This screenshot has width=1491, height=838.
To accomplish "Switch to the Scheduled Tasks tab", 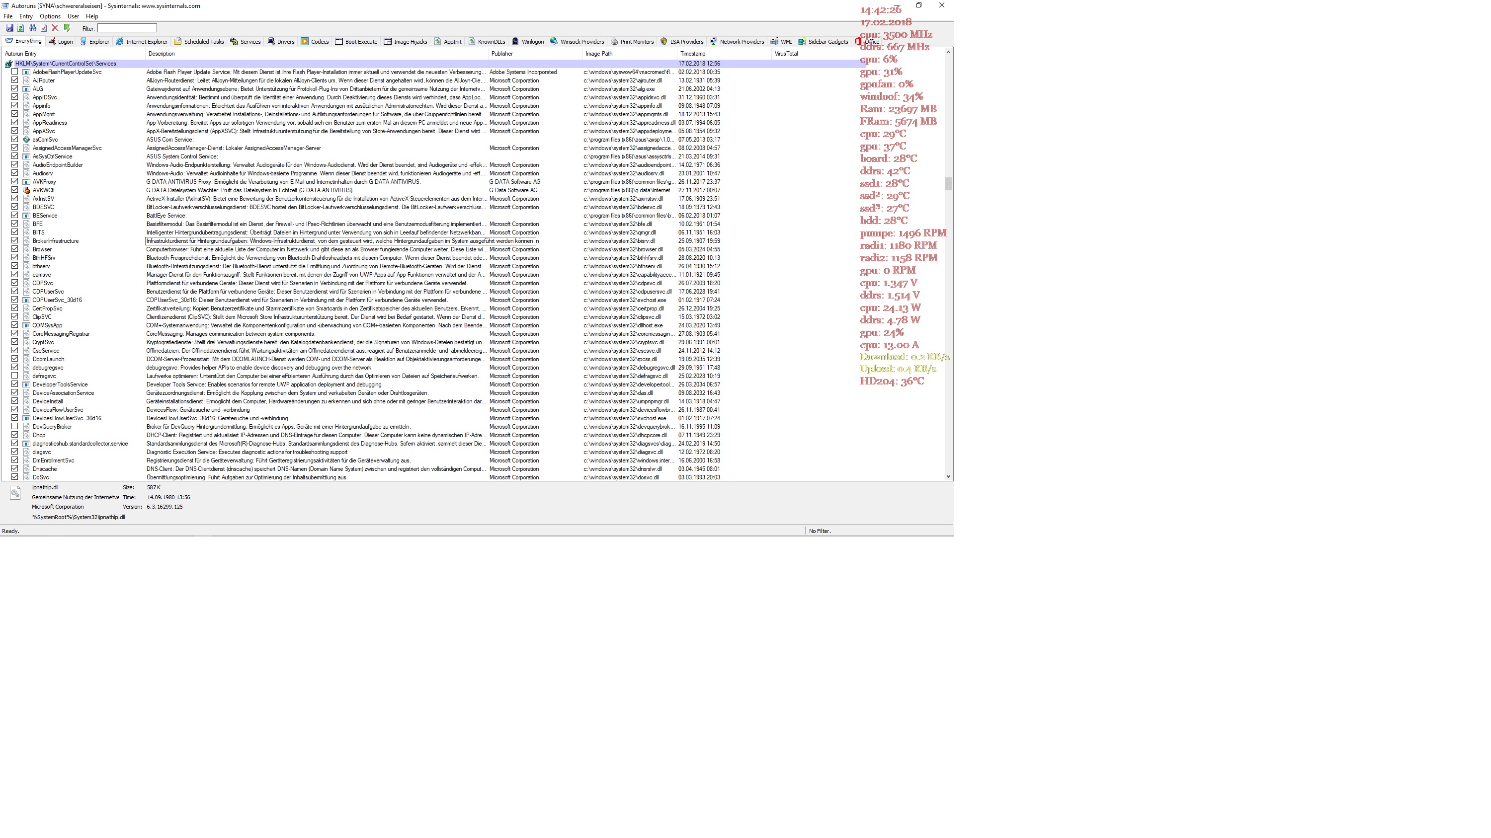I will (199, 42).
